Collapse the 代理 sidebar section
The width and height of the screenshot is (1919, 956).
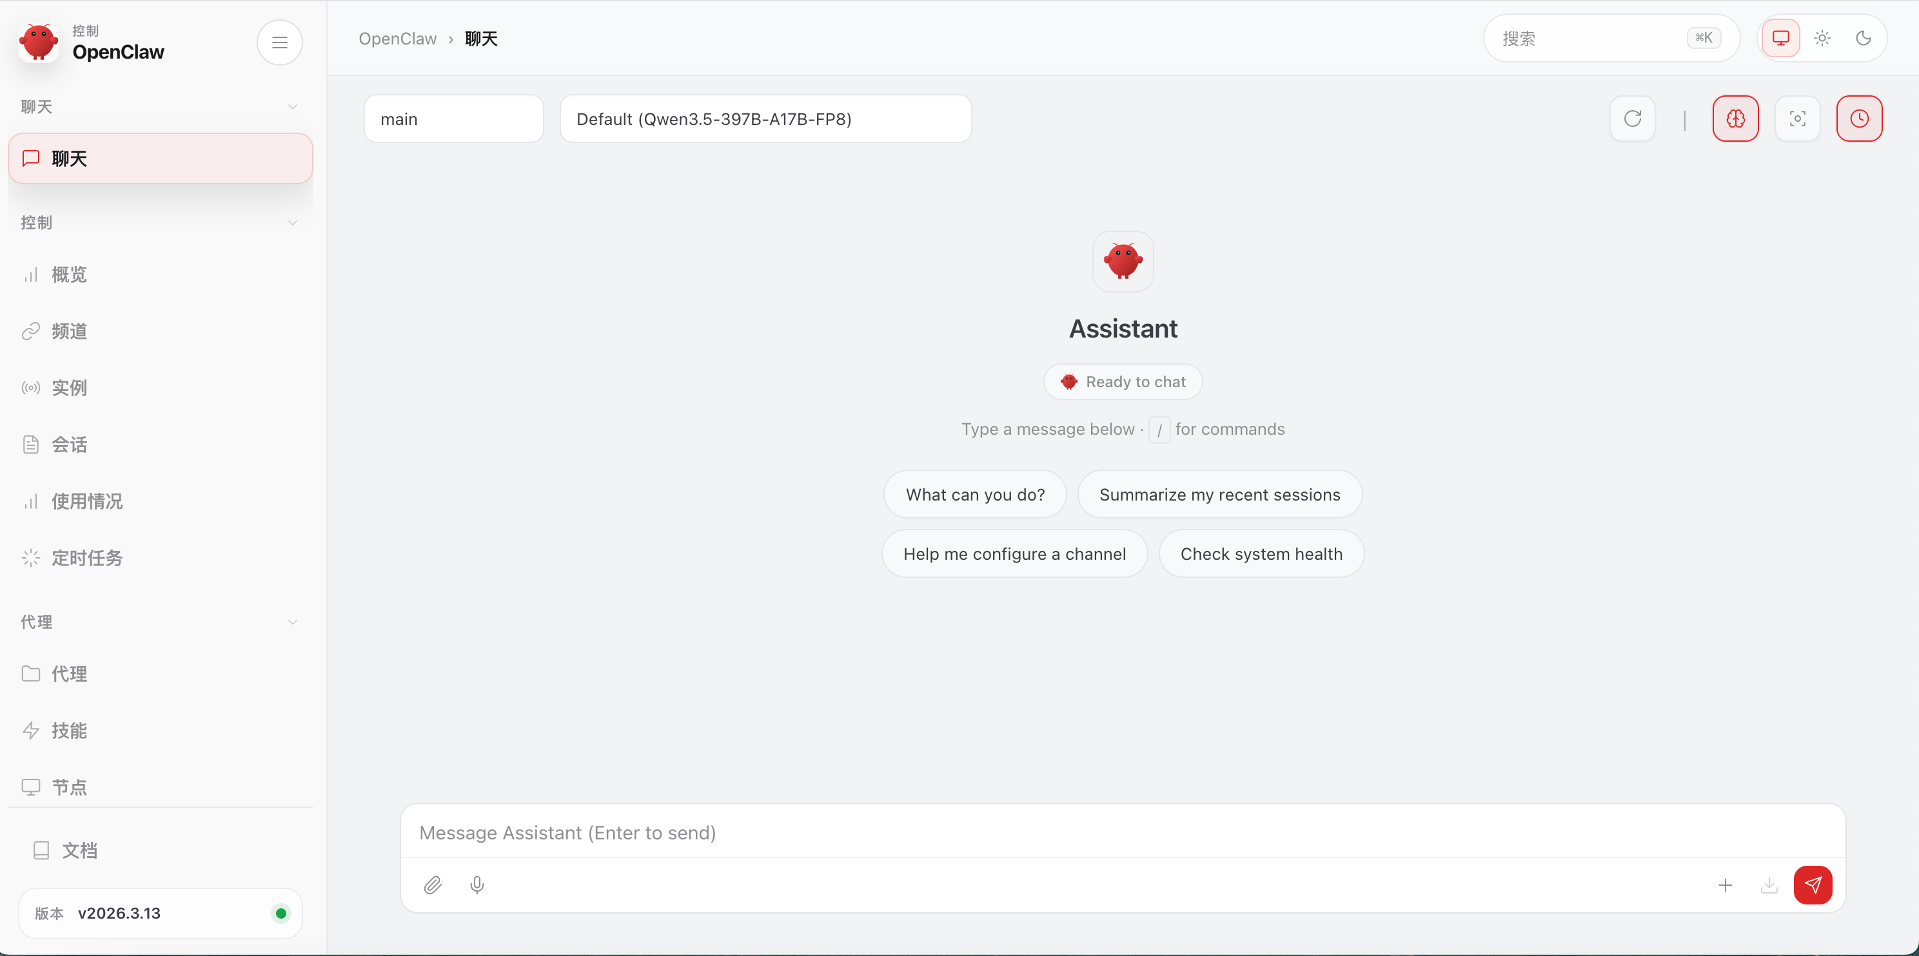pyautogui.click(x=292, y=622)
